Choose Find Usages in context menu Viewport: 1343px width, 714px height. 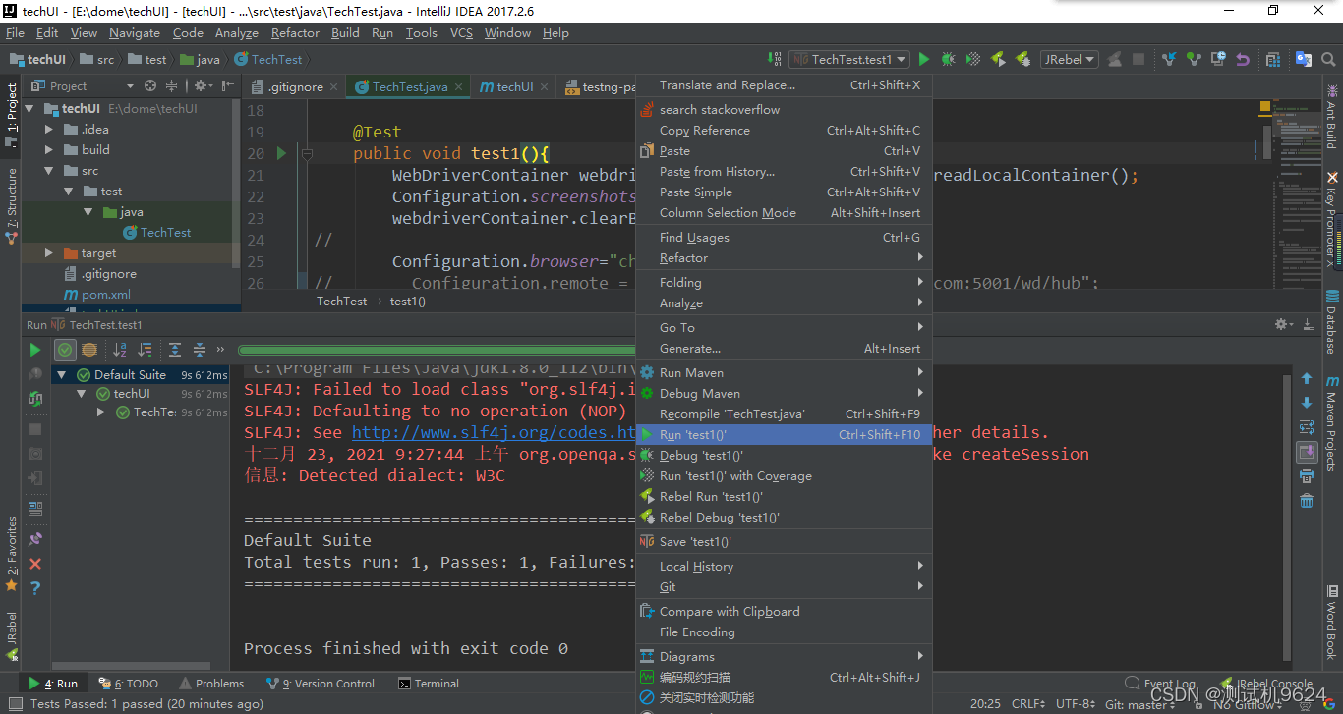click(x=784, y=238)
